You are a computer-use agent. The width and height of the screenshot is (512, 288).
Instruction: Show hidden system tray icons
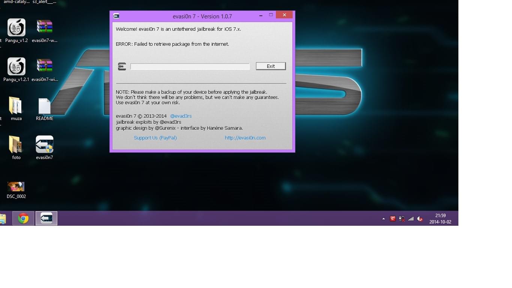point(383,219)
